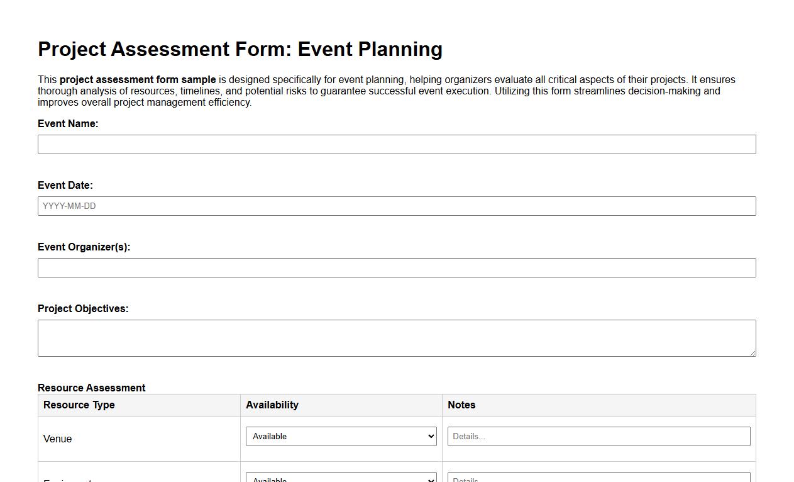Open the Equipment Availability dropdown

[x=341, y=478]
